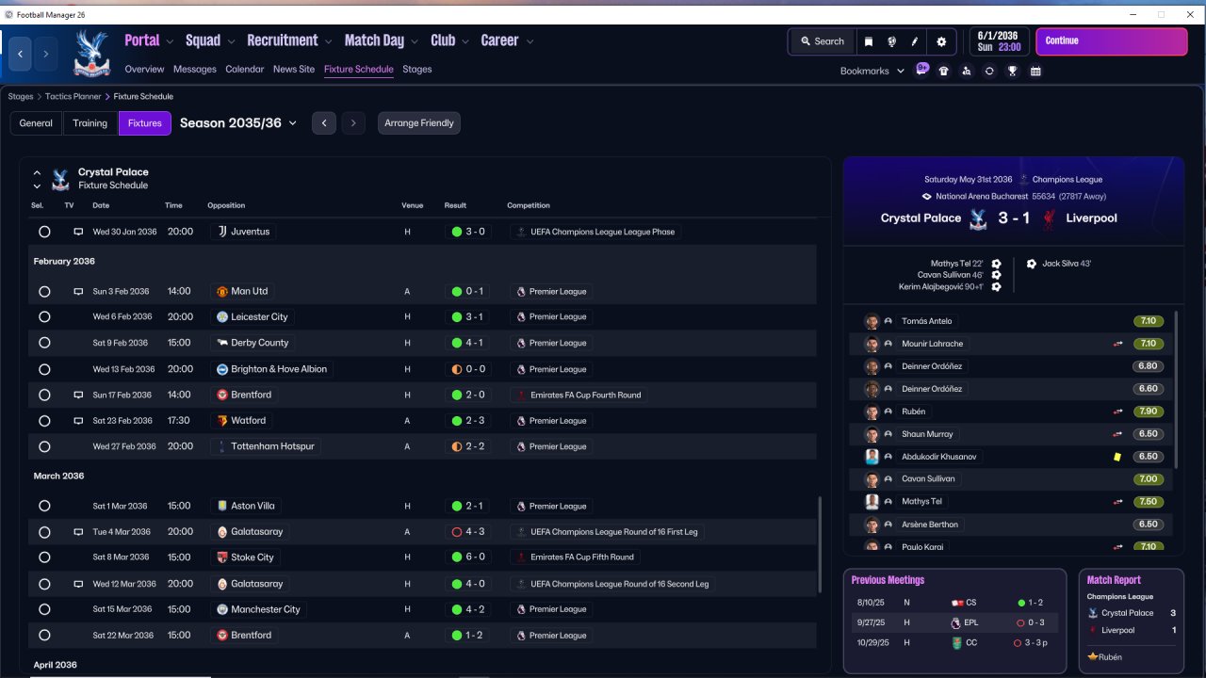The image size is (1206, 678).
Task: Select the Tottenham Hotspur fixture radio button
Action: 44,446
